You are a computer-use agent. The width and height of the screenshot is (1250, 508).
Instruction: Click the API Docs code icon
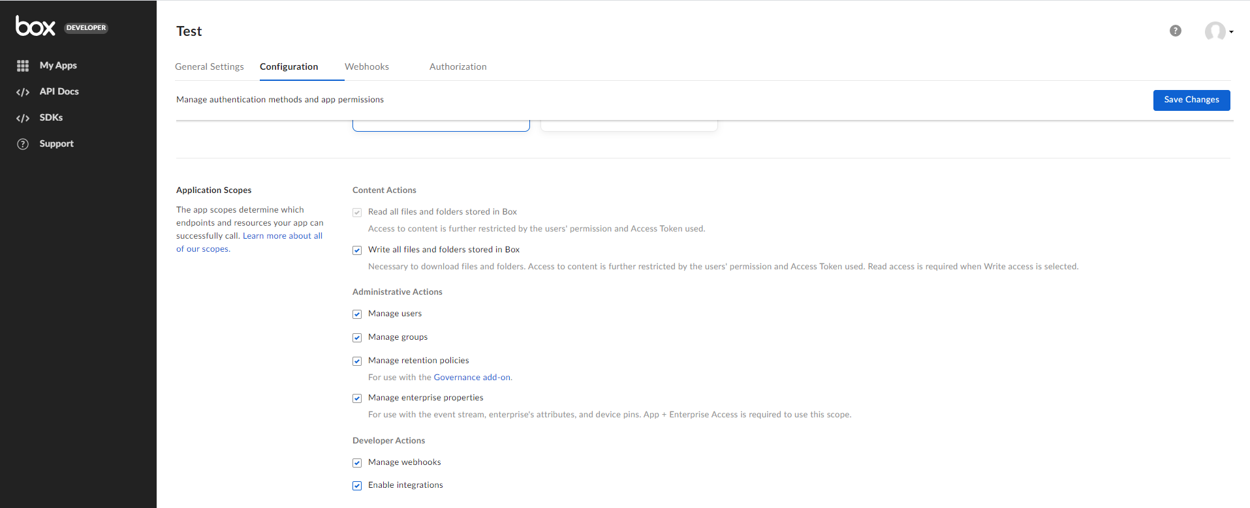[23, 92]
